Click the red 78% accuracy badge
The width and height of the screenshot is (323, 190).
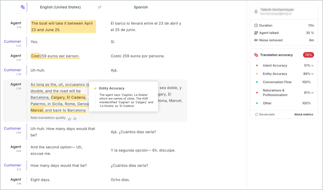click(308, 55)
